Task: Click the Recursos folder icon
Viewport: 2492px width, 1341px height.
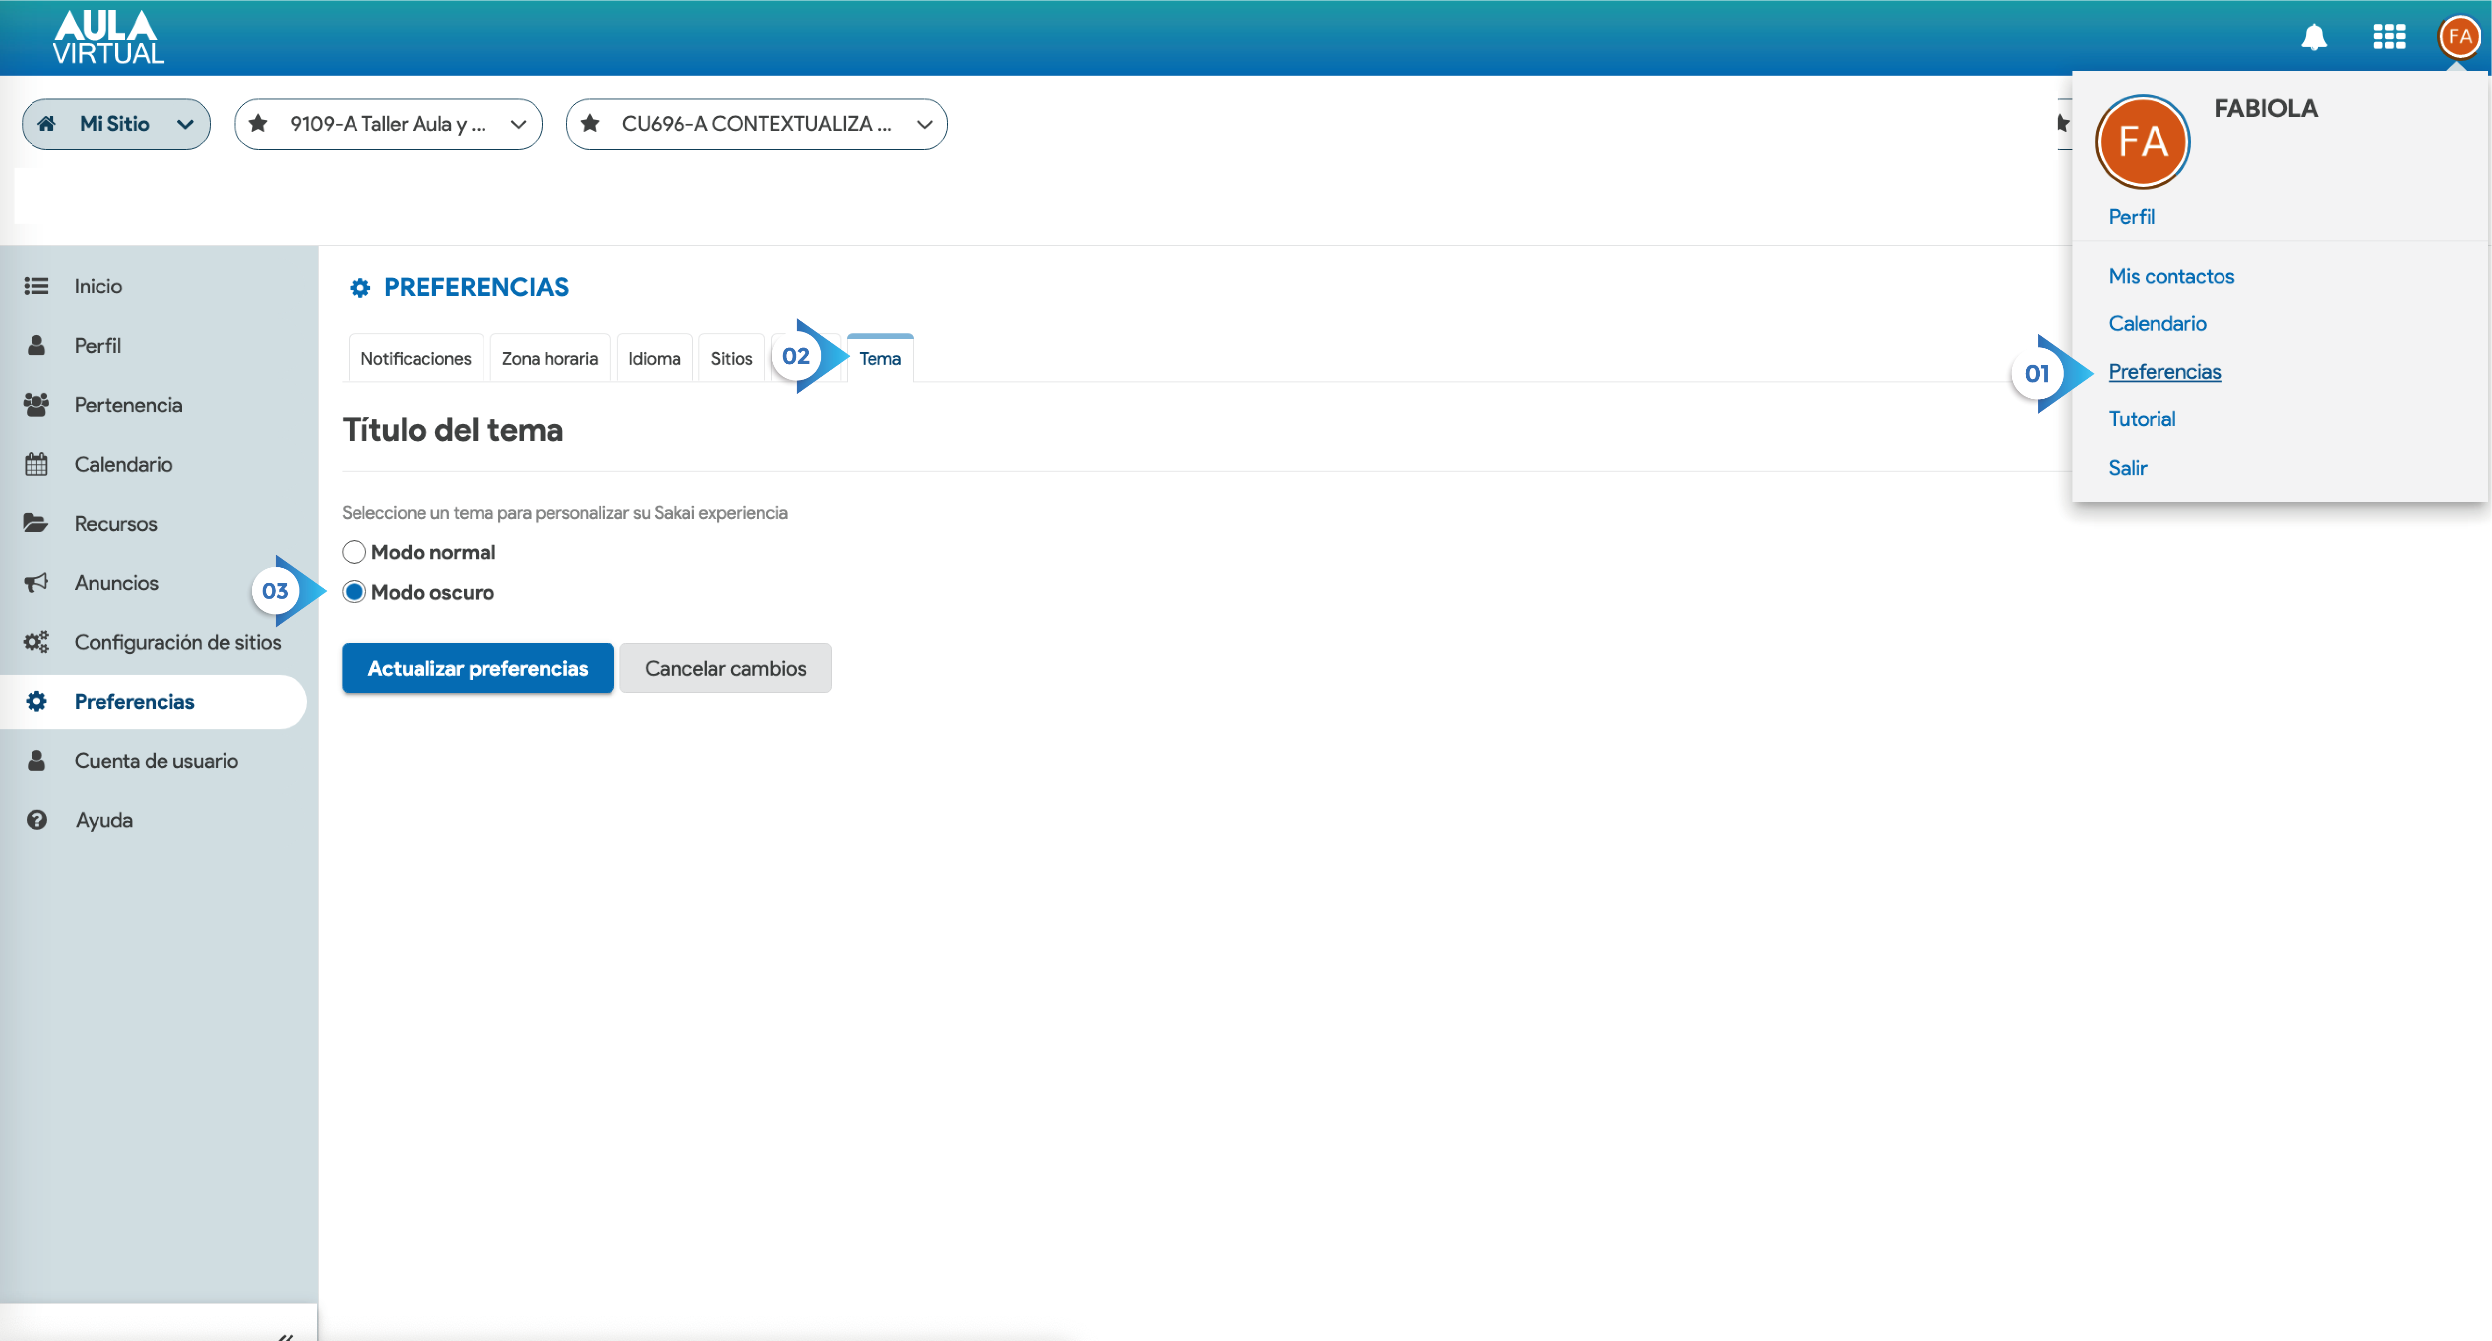Action: (37, 523)
